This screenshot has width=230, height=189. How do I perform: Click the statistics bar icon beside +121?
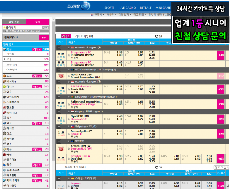pyautogui.click(x=227, y=186)
